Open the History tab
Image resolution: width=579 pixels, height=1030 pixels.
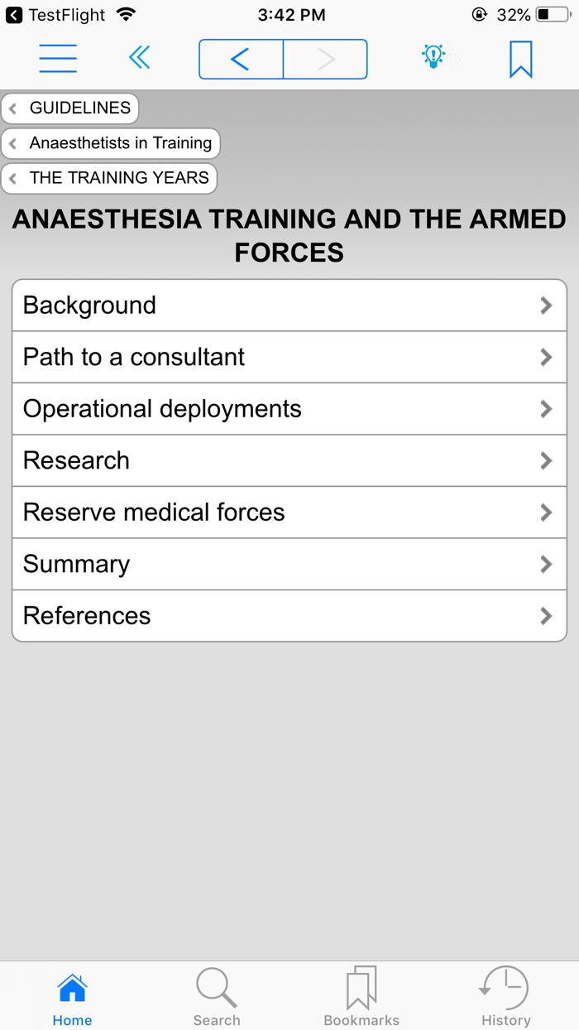(x=505, y=997)
